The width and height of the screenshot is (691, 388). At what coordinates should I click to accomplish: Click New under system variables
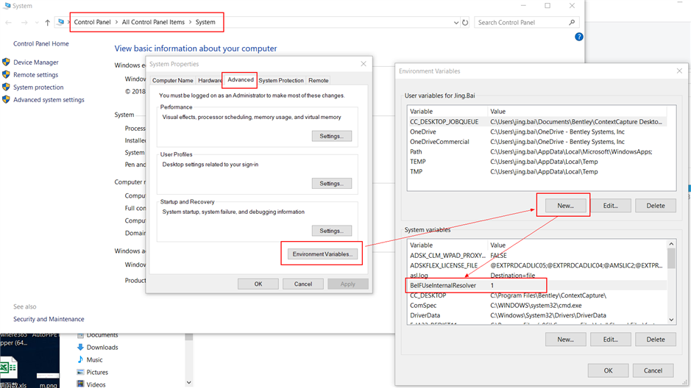(x=565, y=339)
